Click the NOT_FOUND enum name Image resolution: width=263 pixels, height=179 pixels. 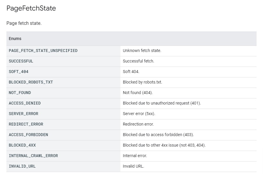pos(20,93)
